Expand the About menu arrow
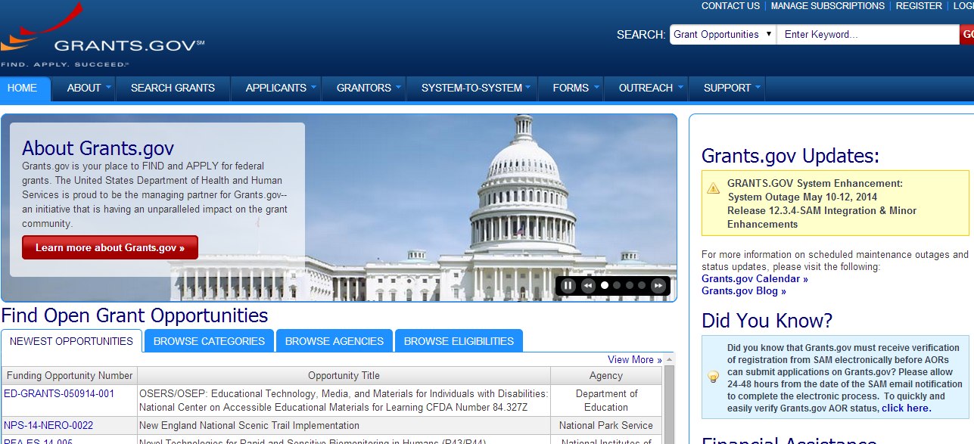Screen dimensions: 974x444 (x=108, y=87)
